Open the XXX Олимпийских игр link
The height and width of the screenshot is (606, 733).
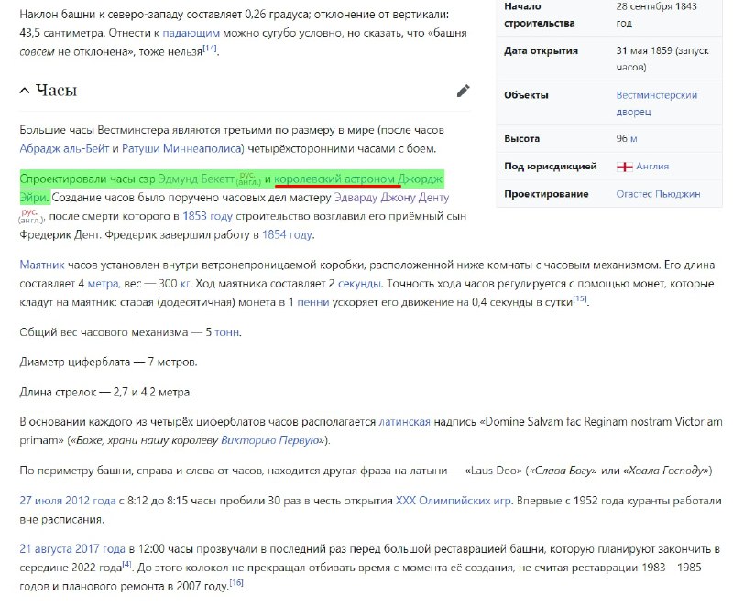coord(454,501)
